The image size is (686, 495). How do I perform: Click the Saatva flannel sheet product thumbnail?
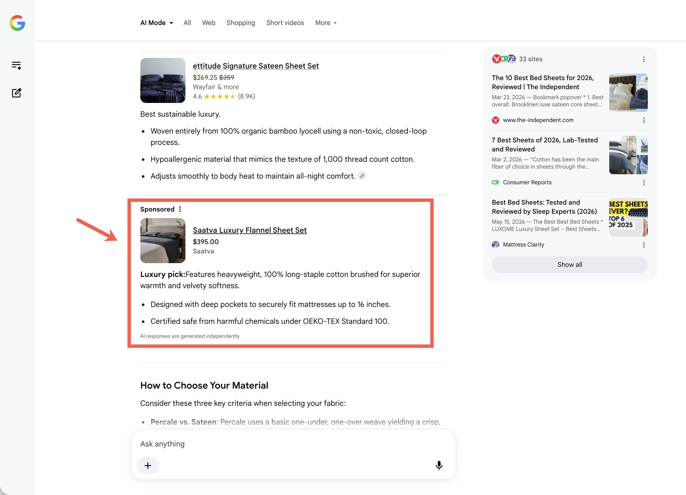(x=163, y=241)
